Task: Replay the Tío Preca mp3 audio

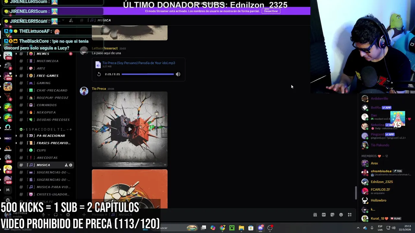Action: tap(99, 74)
